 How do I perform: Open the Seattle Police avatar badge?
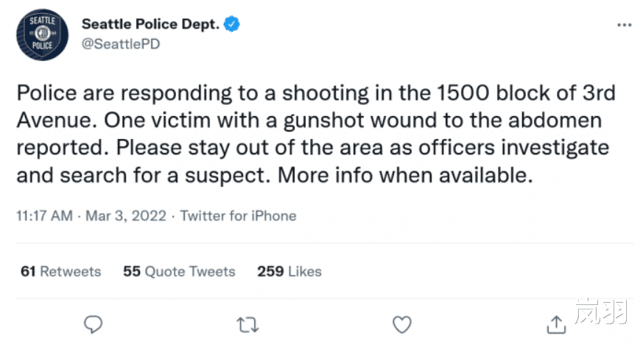tap(41, 35)
